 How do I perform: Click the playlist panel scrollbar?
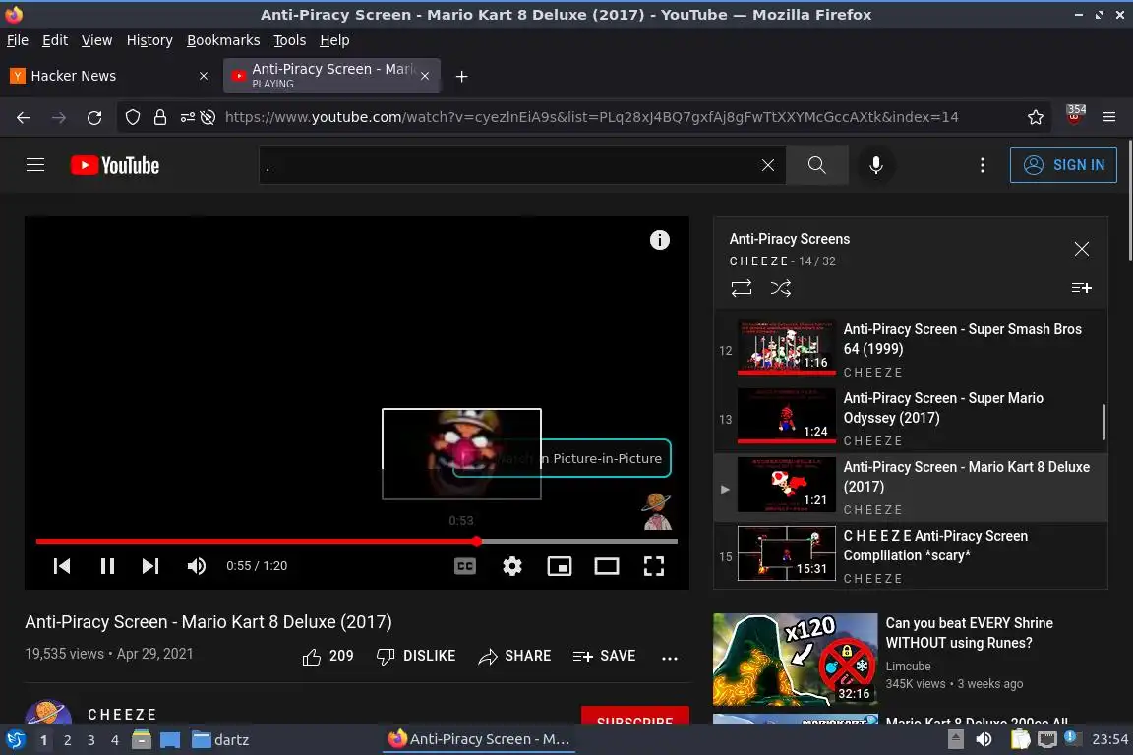coord(1103,422)
